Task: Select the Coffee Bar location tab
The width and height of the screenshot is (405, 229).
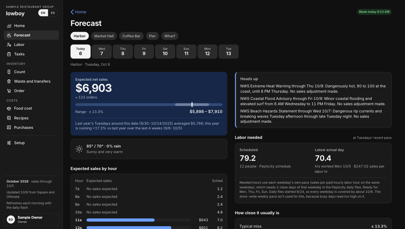Action: pyautogui.click(x=131, y=36)
